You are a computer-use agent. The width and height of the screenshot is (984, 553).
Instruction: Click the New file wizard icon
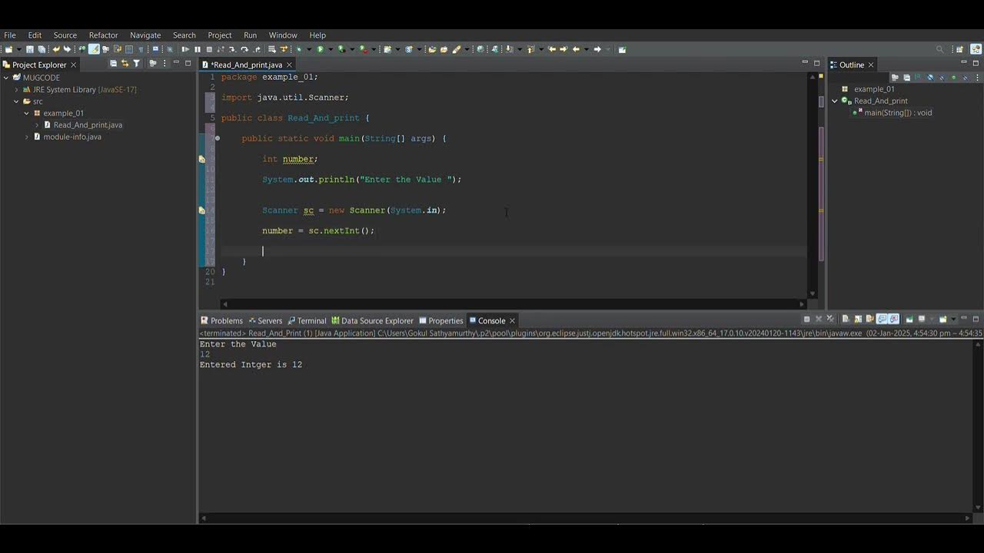(8, 49)
